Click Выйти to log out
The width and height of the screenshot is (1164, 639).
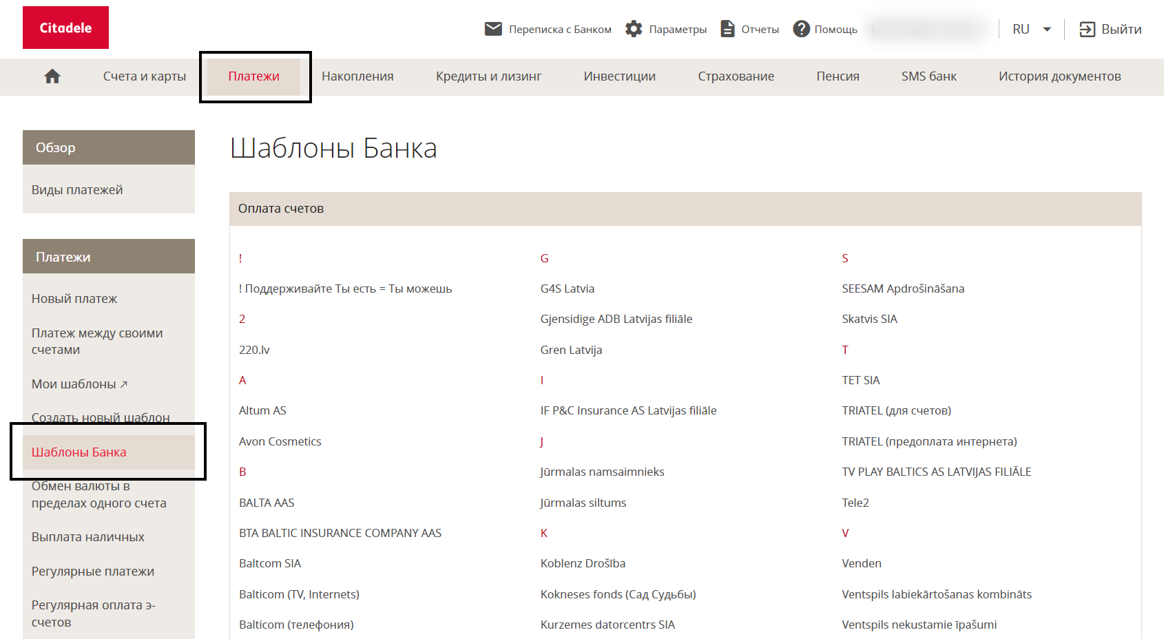[1121, 29]
